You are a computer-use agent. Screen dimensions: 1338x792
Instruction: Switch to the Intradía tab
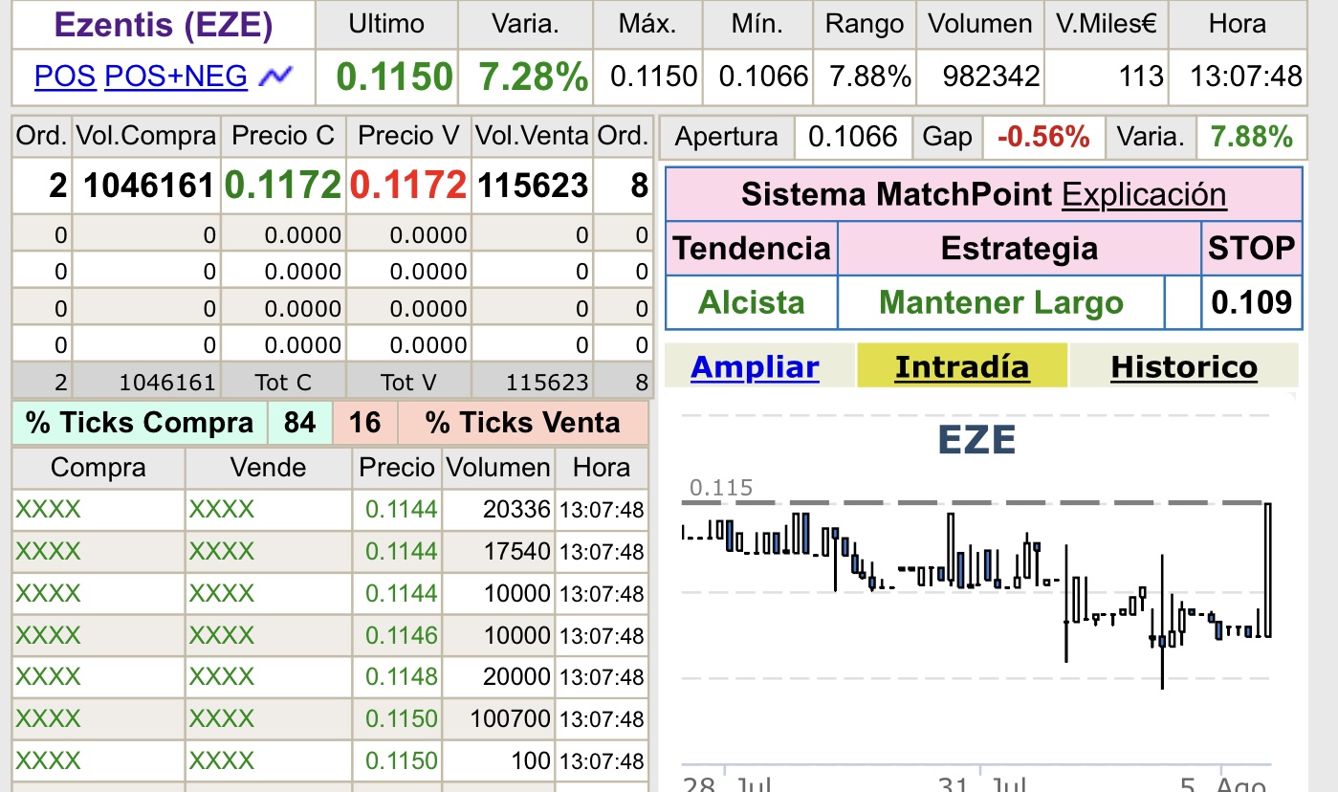(x=962, y=366)
